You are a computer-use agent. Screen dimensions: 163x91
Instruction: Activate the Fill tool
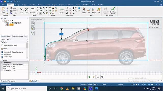[99, 11]
